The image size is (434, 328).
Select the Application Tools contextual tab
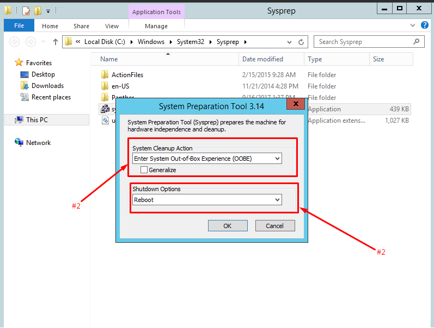click(156, 12)
